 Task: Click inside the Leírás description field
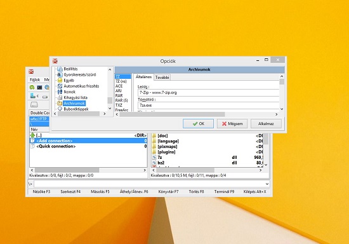coord(208,93)
